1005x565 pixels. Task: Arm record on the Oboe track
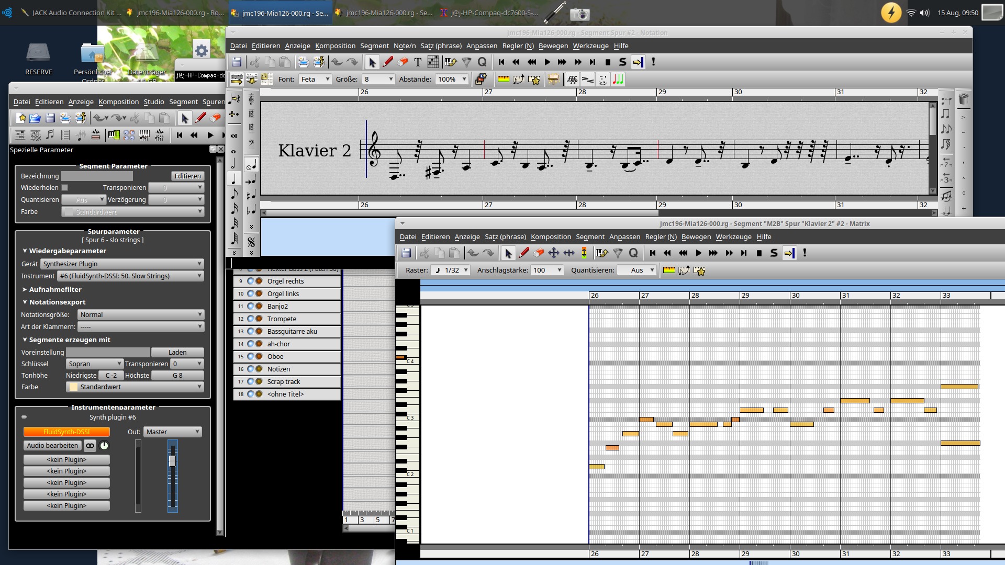click(259, 356)
